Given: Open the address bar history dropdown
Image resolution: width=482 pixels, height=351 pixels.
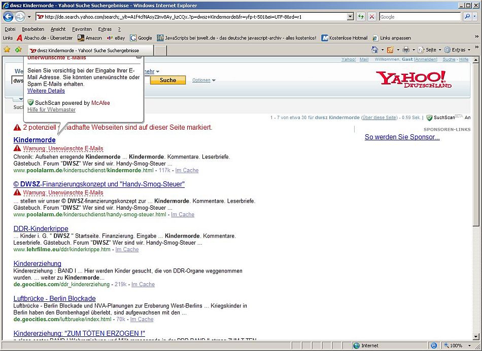Looking at the screenshot, I should tap(350, 17).
